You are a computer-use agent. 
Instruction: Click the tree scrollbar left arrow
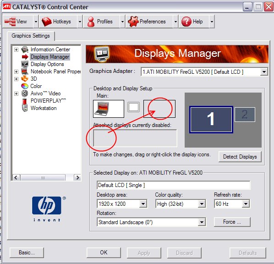(x=16, y=177)
